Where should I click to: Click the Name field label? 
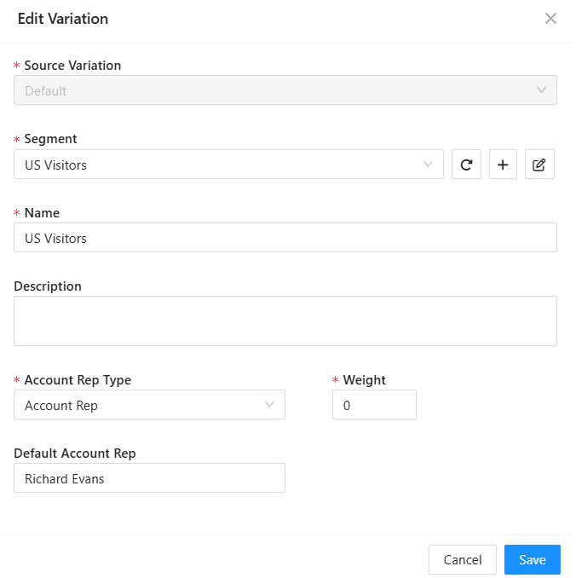point(42,213)
